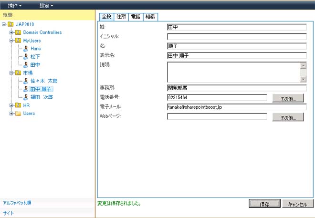Click the 事務所 input field
Screen dimensions: 315x218
pos(237,88)
